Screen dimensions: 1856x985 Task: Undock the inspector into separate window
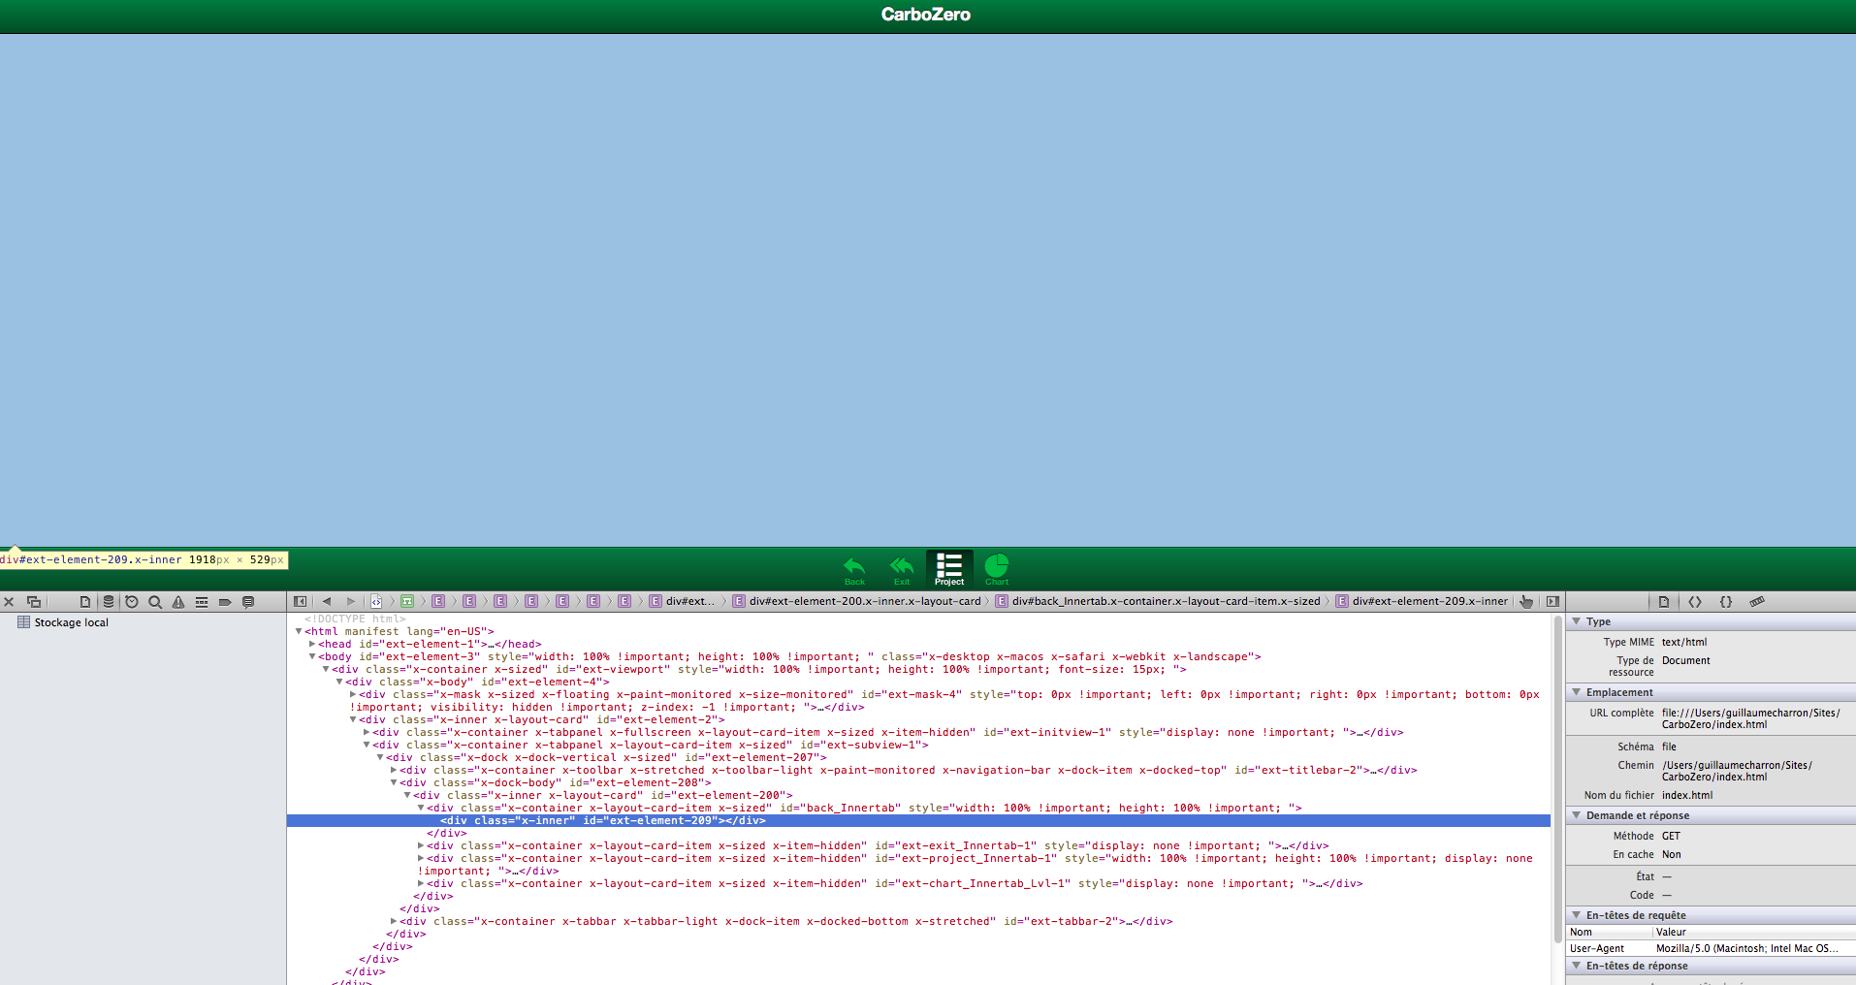(x=34, y=602)
